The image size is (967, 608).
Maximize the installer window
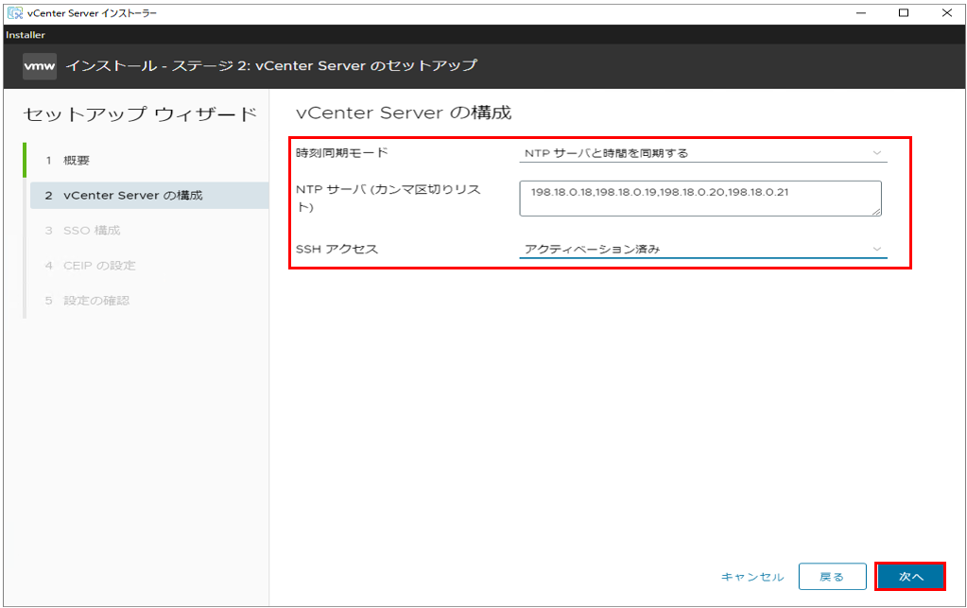(904, 13)
